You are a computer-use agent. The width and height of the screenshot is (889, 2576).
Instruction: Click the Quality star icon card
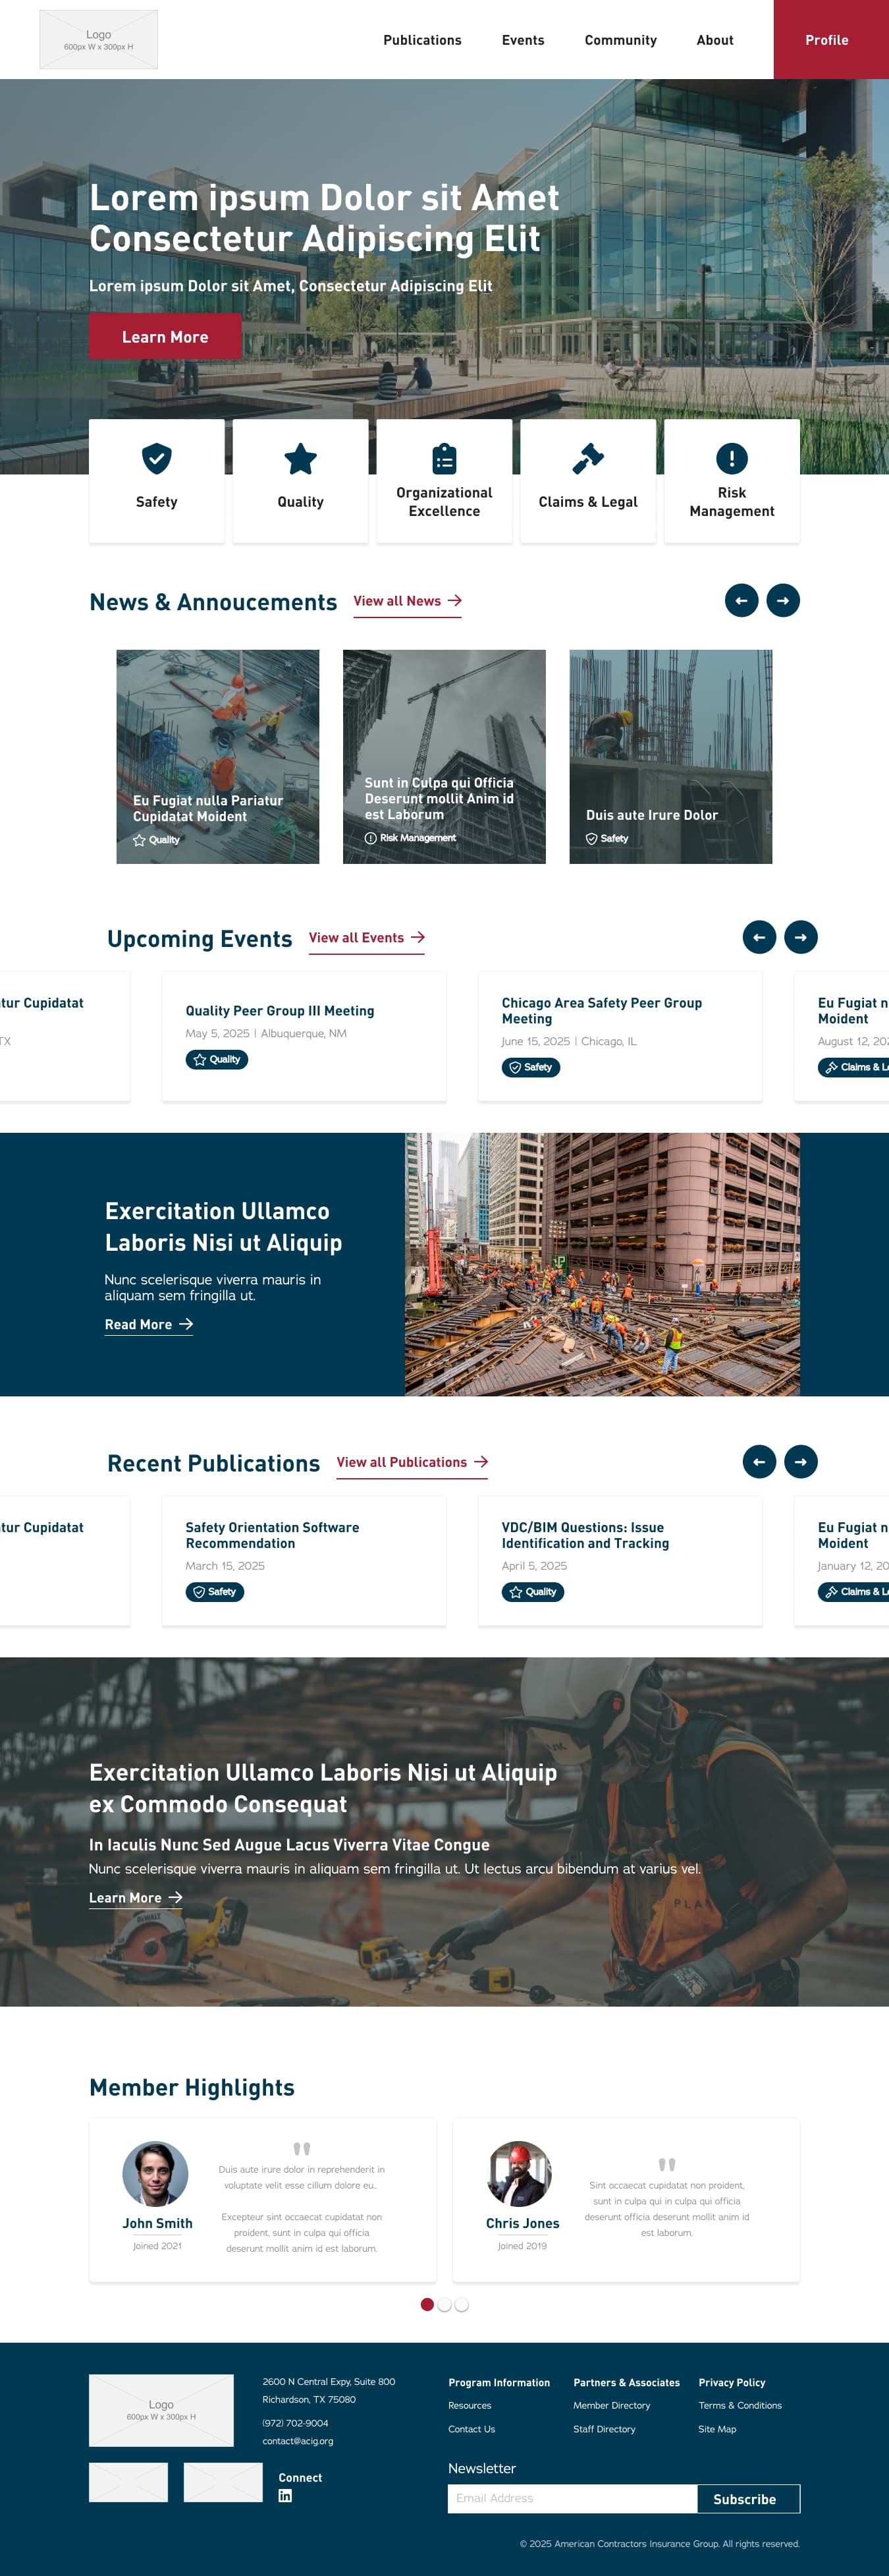(301, 481)
